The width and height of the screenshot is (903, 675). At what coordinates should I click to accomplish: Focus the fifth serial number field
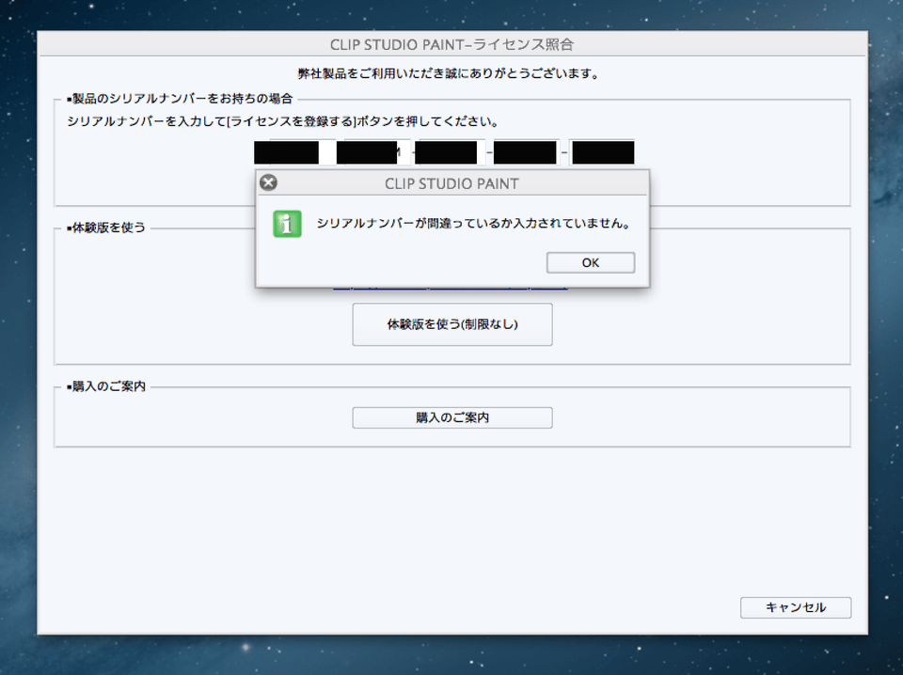[x=602, y=152]
